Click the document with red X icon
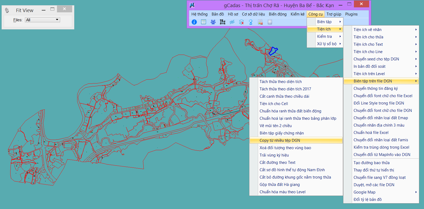 coord(260,22)
